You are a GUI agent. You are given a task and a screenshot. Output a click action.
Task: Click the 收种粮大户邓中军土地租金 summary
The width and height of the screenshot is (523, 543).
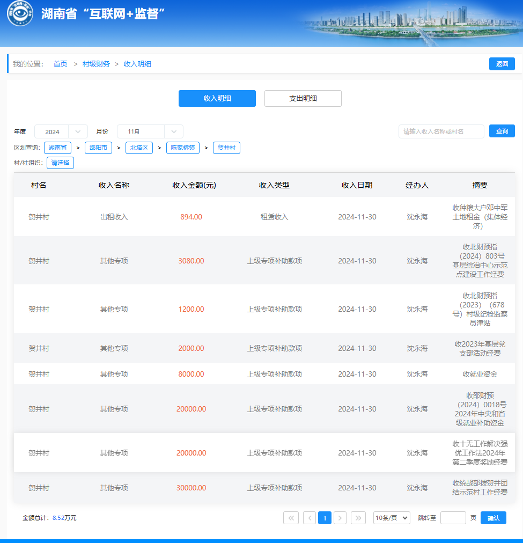click(480, 217)
